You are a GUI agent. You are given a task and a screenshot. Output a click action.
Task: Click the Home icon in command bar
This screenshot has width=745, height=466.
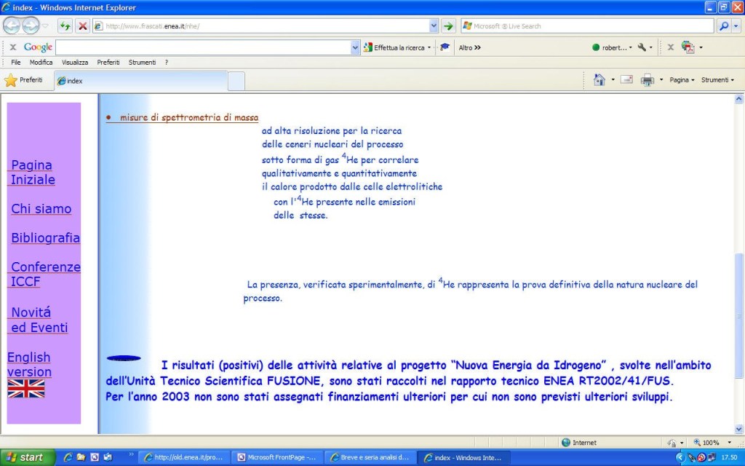pyautogui.click(x=599, y=80)
